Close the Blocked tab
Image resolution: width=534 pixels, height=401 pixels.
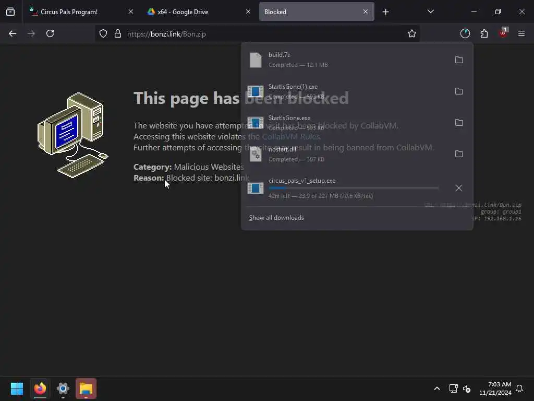coord(366,12)
